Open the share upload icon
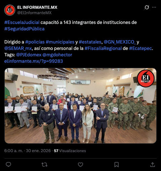Viewport: 161px width, 171px height. pos(153,165)
